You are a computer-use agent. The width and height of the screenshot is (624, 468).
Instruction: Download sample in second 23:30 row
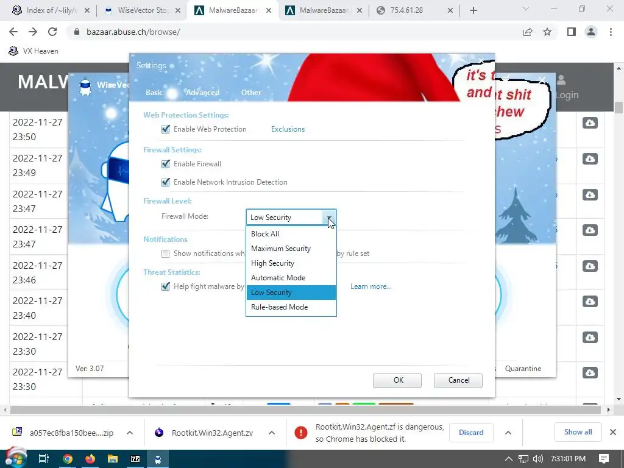(590, 373)
